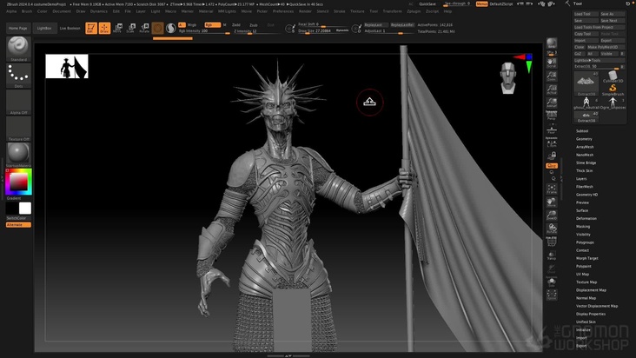Click the Move view icon on right shelf
Image resolution: width=636 pixels, height=358 pixels.
pyautogui.click(x=552, y=202)
